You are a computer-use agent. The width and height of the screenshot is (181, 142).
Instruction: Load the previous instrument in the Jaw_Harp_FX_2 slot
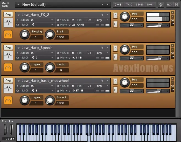point(102,15)
